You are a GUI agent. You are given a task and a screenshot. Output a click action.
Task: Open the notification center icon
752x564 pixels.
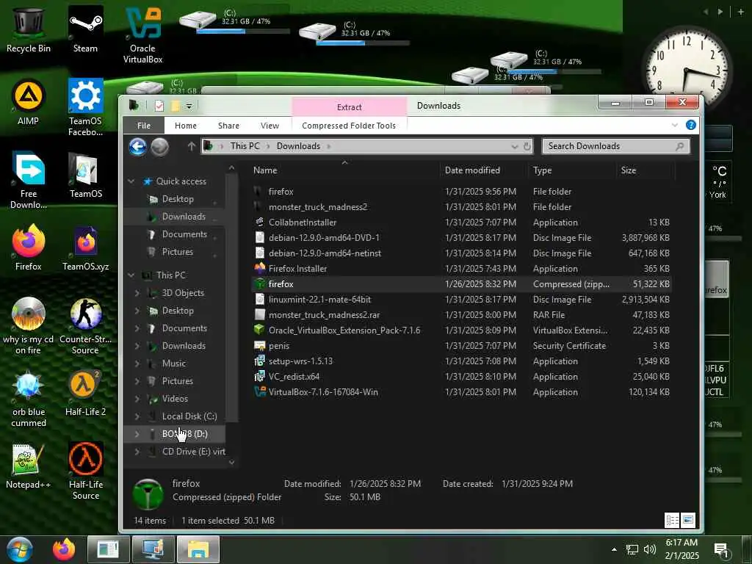coord(721,550)
